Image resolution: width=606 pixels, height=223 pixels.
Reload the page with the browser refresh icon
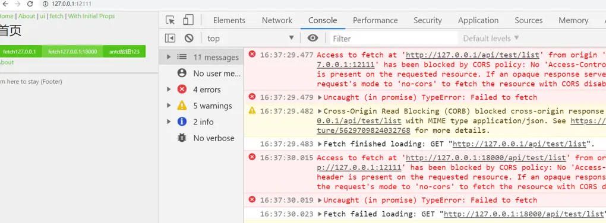pos(30,4)
